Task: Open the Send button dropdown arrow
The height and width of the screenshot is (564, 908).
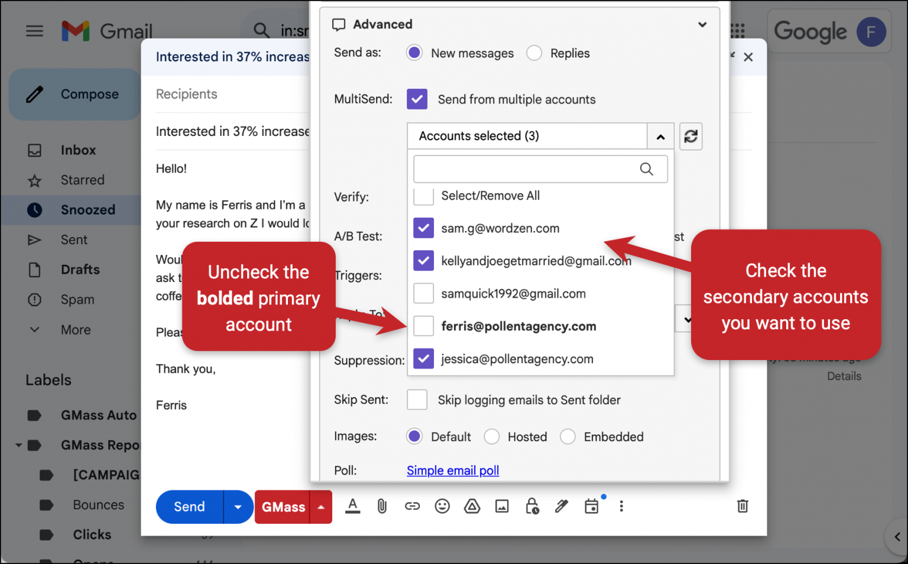Action: pyautogui.click(x=238, y=507)
